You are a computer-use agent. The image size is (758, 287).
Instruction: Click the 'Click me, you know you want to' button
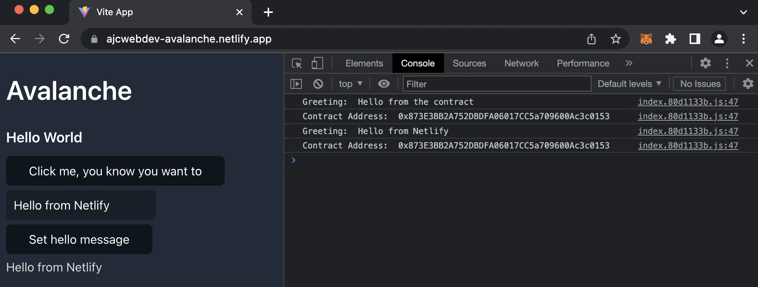pos(115,171)
